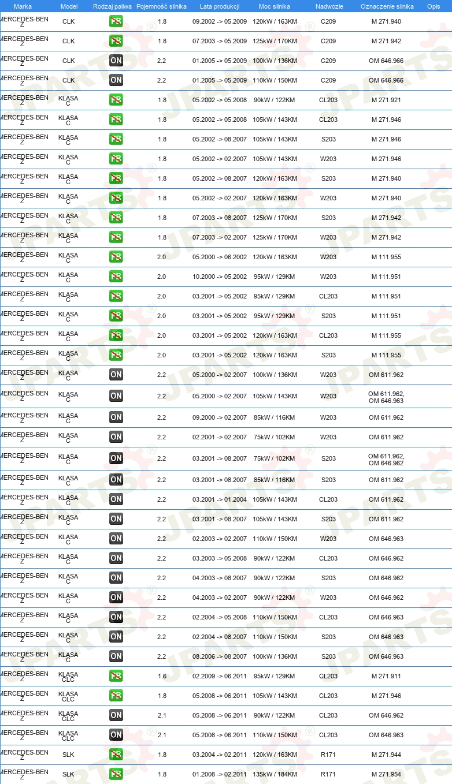
Task: Click the Pojemność silnika column header
Action: (161, 6)
